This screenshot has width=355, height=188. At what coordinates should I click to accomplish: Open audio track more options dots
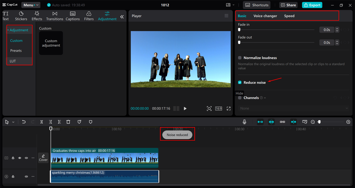pos(33,177)
